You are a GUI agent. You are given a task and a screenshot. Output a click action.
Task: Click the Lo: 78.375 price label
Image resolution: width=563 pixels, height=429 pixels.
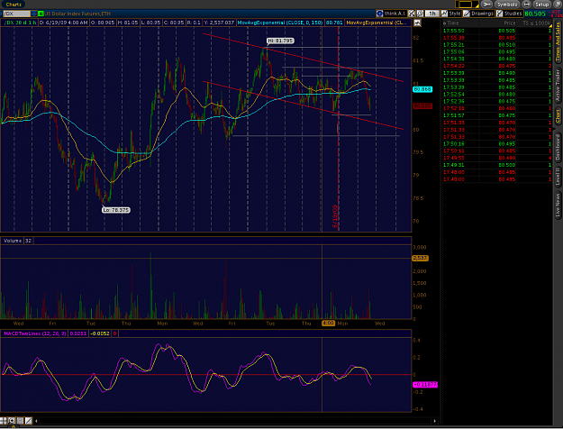116,210
